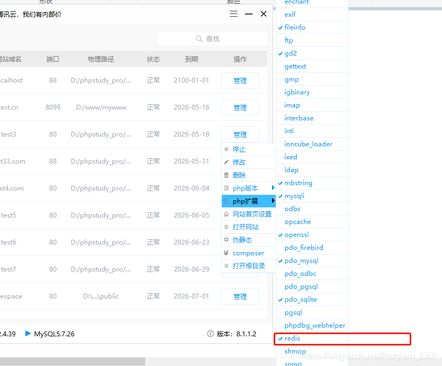Enable the ixed extension
Viewport: 442px width, 366px height.
tap(312, 157)
